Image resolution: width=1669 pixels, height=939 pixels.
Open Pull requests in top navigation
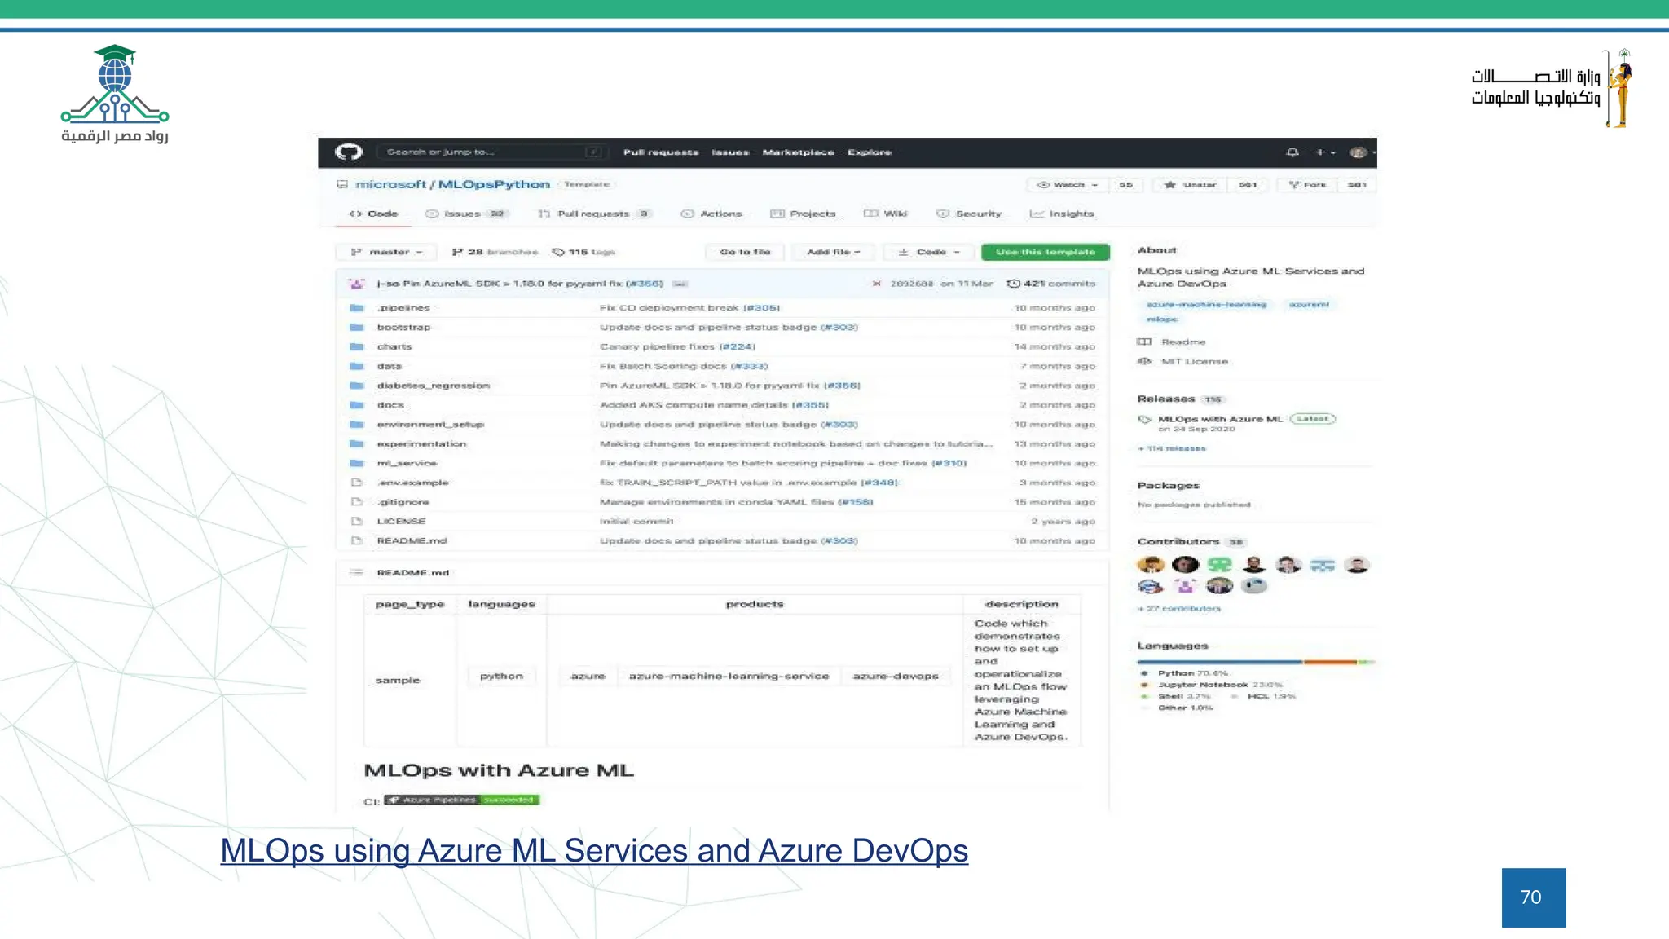click(x=661, y=152)
